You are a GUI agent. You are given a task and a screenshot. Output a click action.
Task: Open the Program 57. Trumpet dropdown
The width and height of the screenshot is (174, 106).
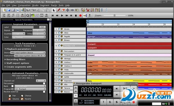(x=30, y=89)
